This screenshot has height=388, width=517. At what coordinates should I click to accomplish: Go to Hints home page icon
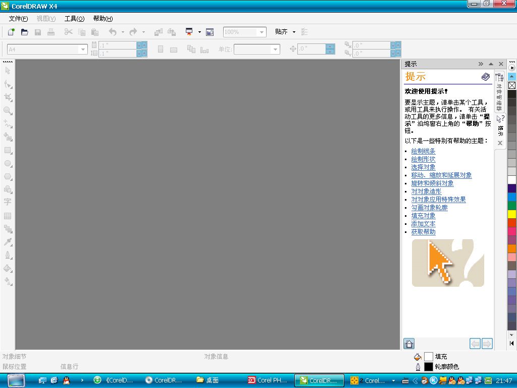[x=409, y=344]
